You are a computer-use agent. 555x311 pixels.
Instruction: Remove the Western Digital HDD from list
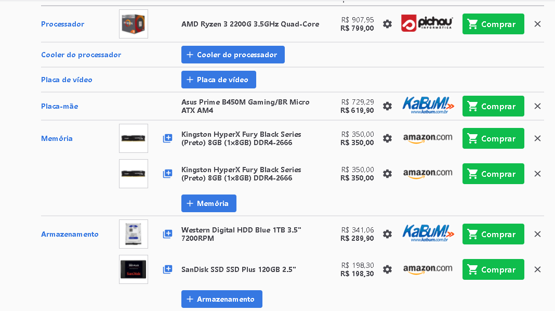coord(537,234)
